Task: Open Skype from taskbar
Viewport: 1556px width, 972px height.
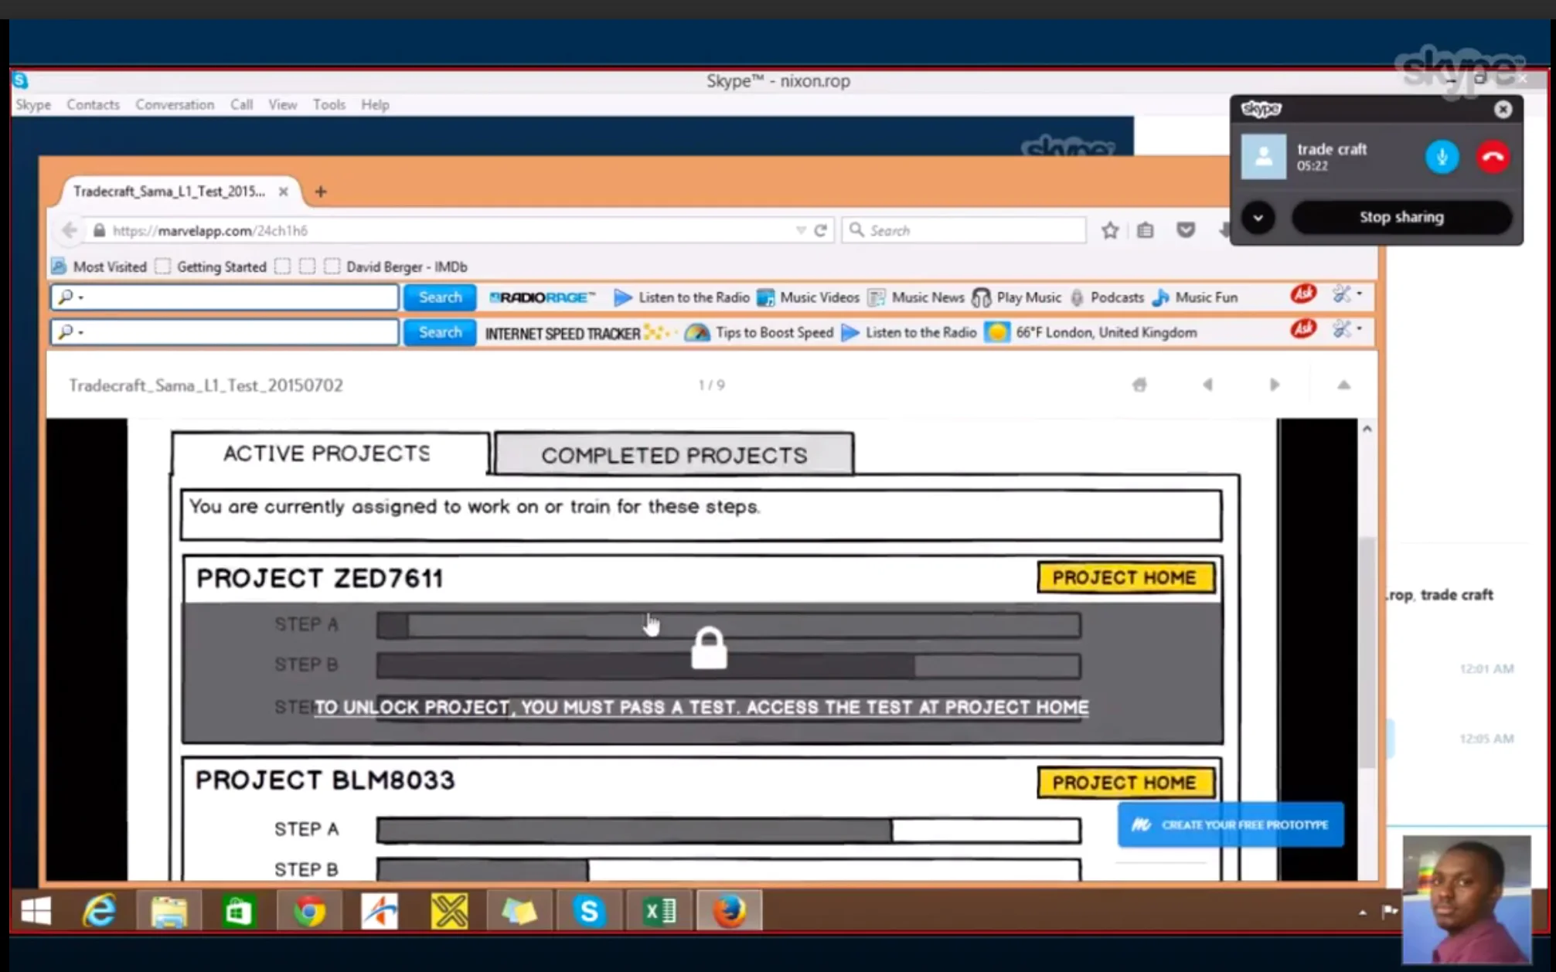Action: pyautogui.click(x=589, y=913)
